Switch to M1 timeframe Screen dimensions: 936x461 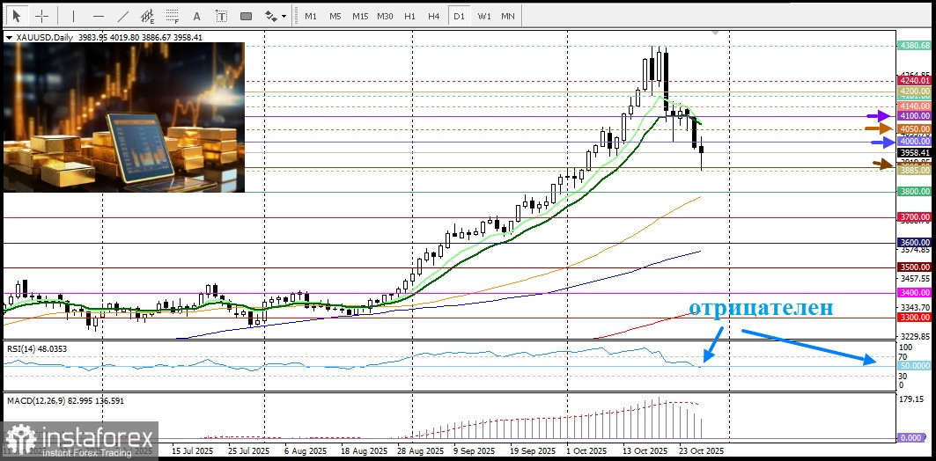pyautogui.click(x=311, y=16)
